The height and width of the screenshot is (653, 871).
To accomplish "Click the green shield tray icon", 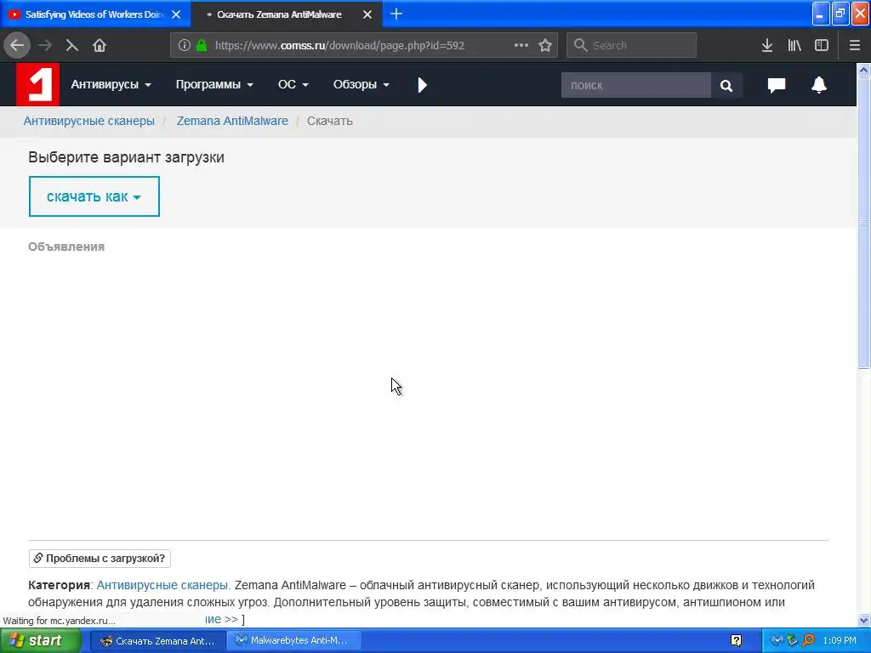I will click(792, 641).
